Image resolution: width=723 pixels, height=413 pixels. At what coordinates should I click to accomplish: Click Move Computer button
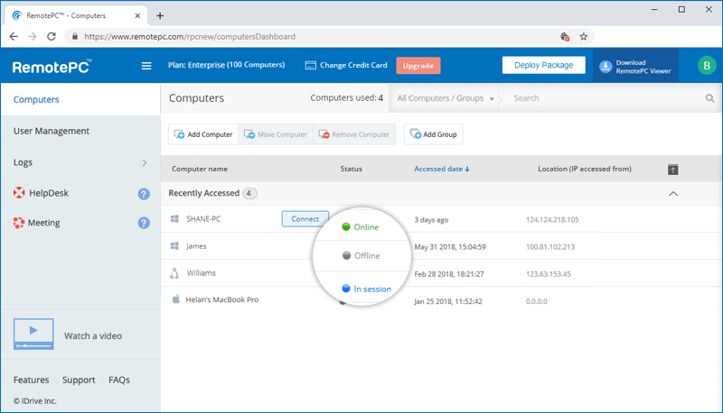coord(276,134)
